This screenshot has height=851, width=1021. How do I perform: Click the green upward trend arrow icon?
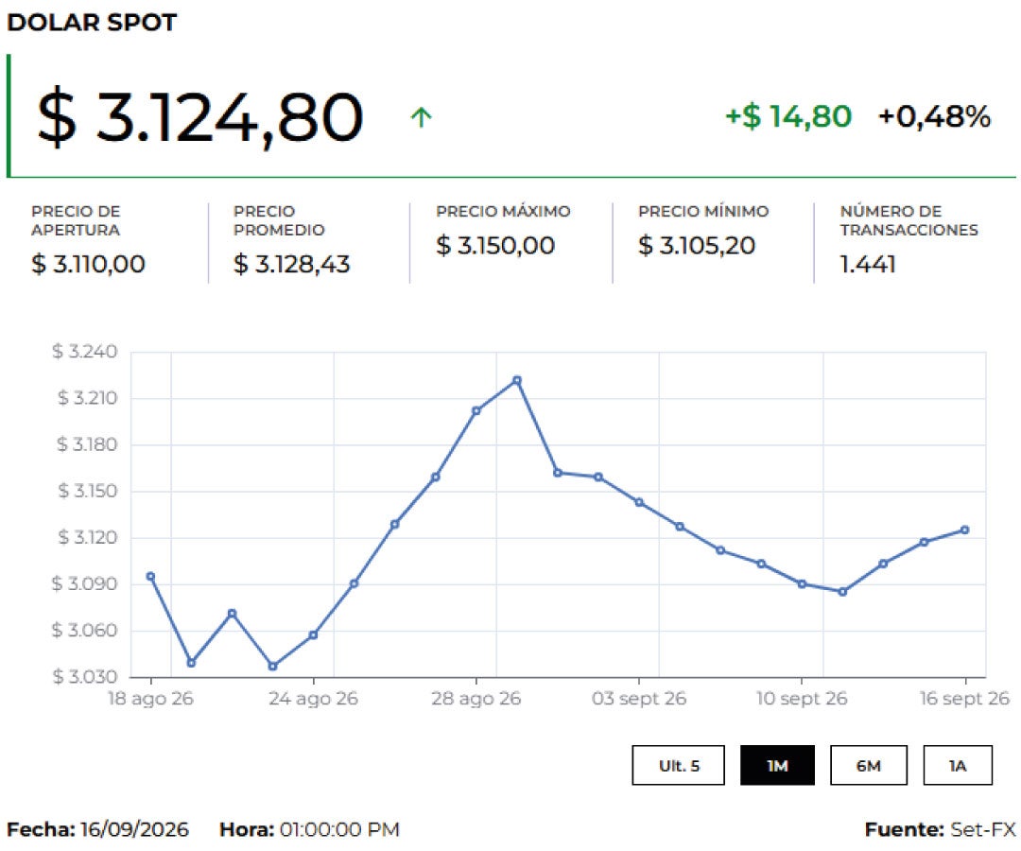pyautogui.click(x=422, y=117)
